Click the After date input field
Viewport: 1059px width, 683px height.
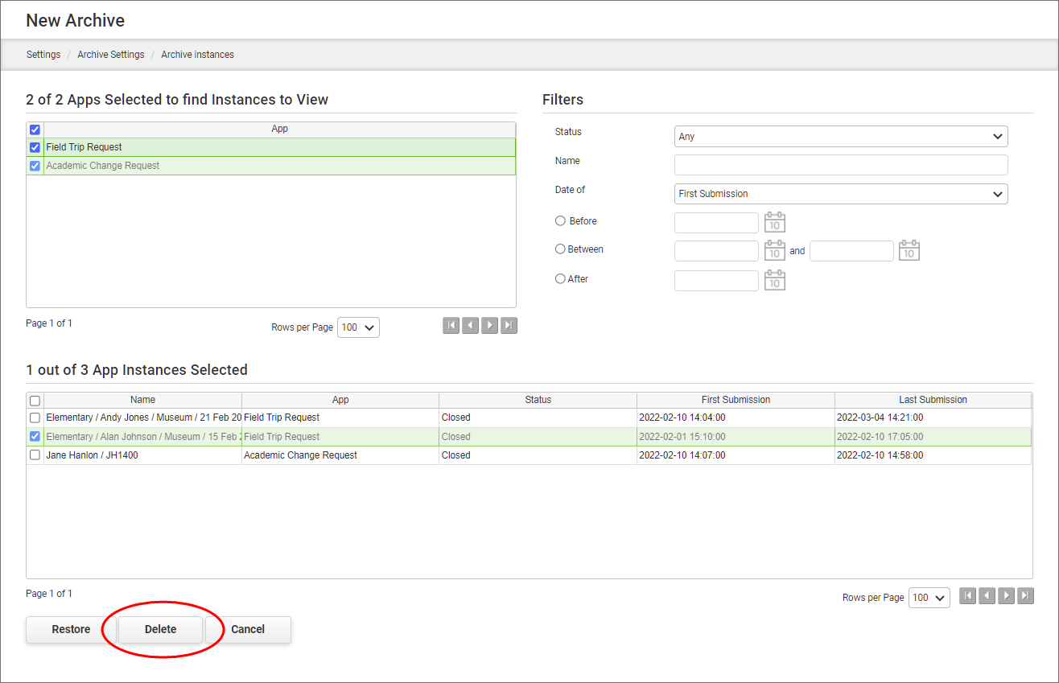click(716, 280)
